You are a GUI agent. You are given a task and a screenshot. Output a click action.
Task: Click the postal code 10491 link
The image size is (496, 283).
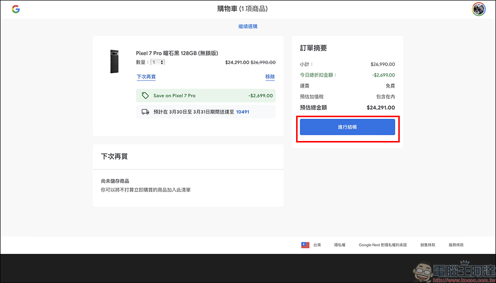pos(243,112)
